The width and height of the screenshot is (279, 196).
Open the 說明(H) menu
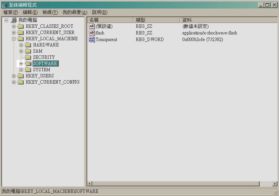coord(100,12)
